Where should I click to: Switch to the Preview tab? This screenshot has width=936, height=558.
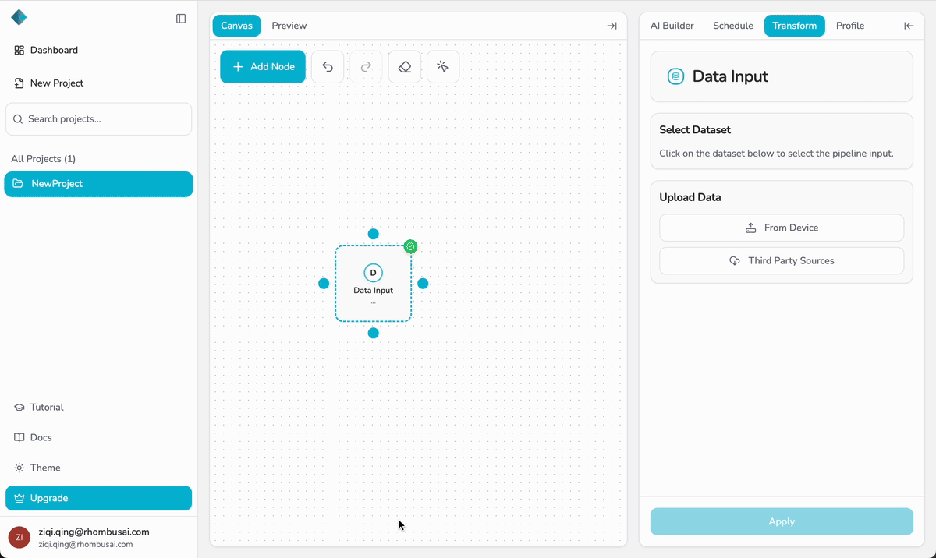coord(289,25)
